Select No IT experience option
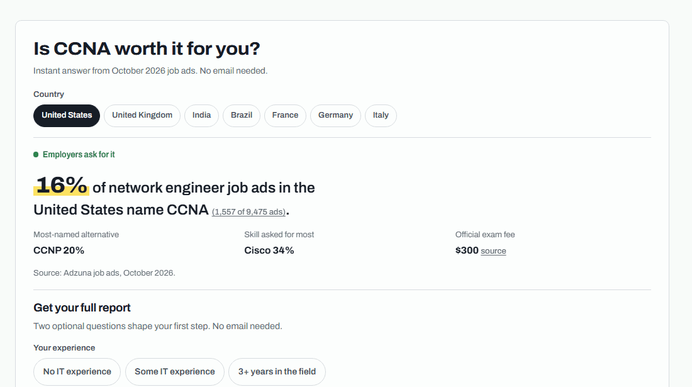The width and height of the screenshot is (692, 387). click(x=77, y=371)
